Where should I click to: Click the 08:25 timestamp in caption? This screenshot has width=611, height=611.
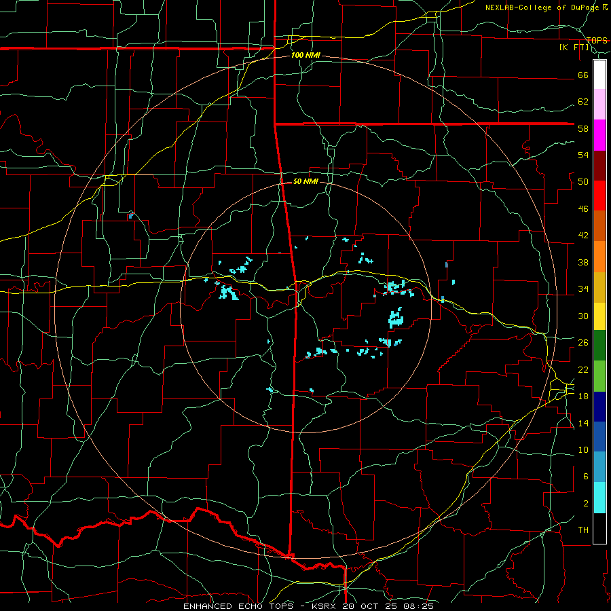(x=420, y=606)
